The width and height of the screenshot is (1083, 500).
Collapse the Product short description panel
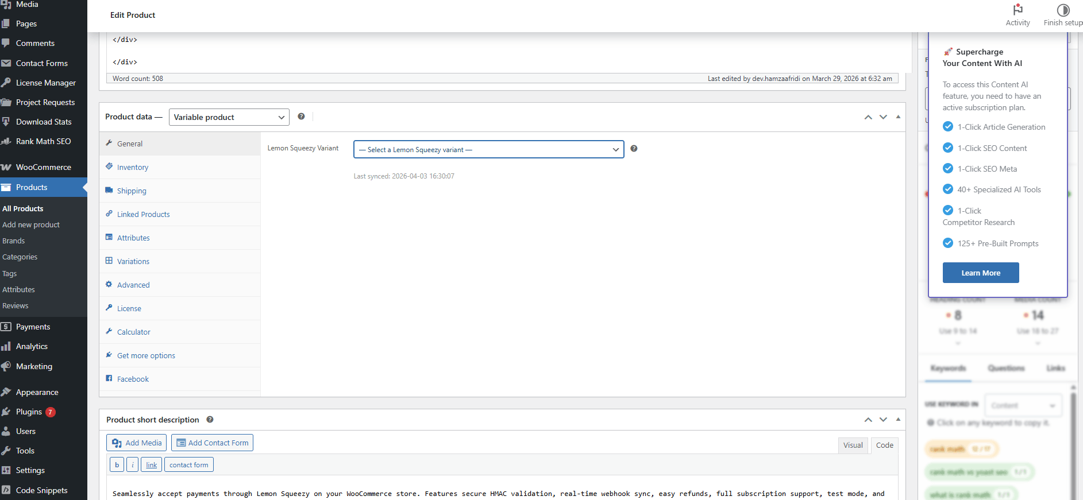(x=898, y=420)
